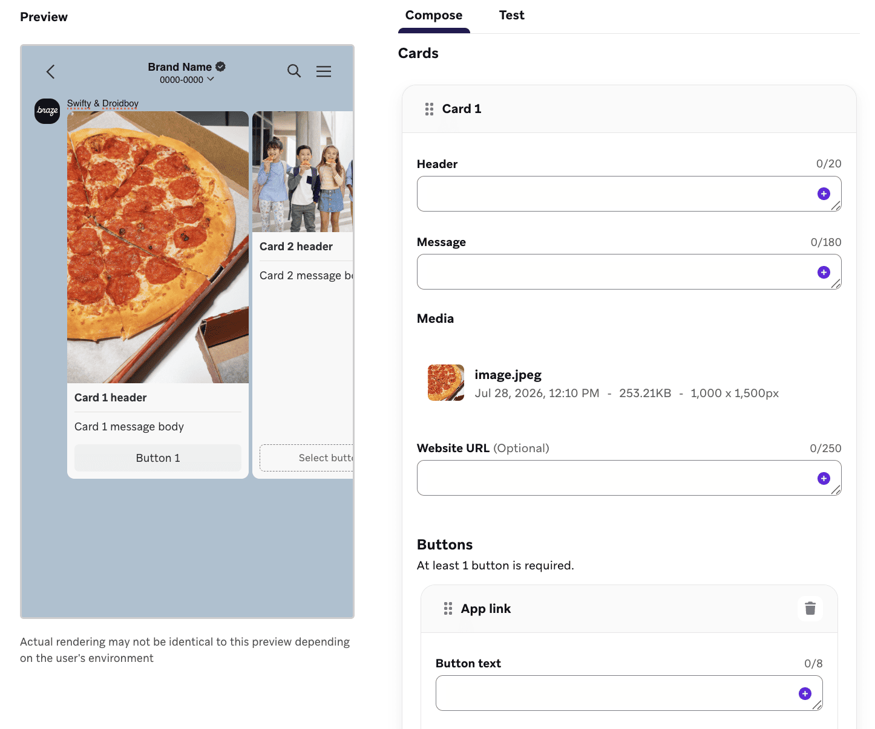Click the resize grip on Header field
The width and height of the screenshot is (875, 729).
(836, 206)
